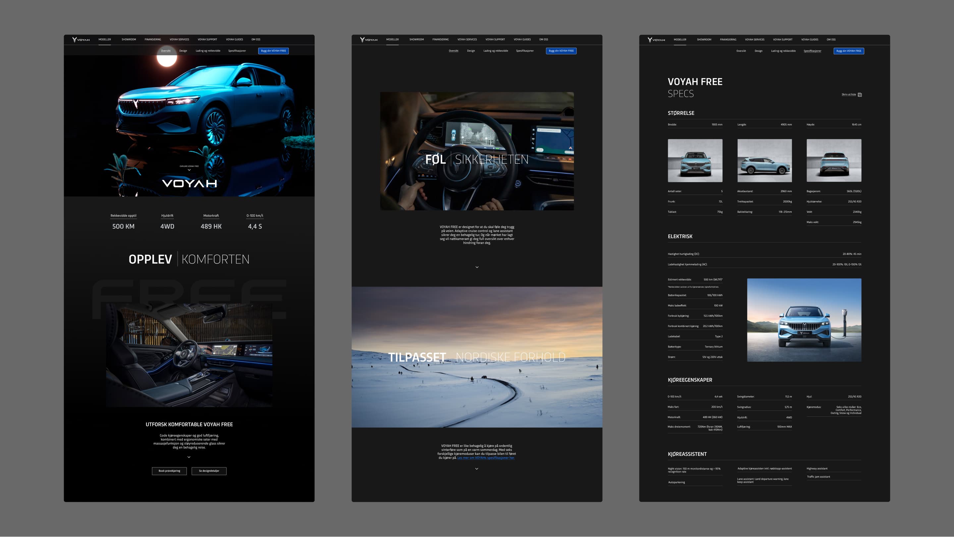This screenshot has height=537, width=954.
Task: Select Lading og rekkevidde on the Føl Sikkerheten page
Action: click(x=496, y=51)
